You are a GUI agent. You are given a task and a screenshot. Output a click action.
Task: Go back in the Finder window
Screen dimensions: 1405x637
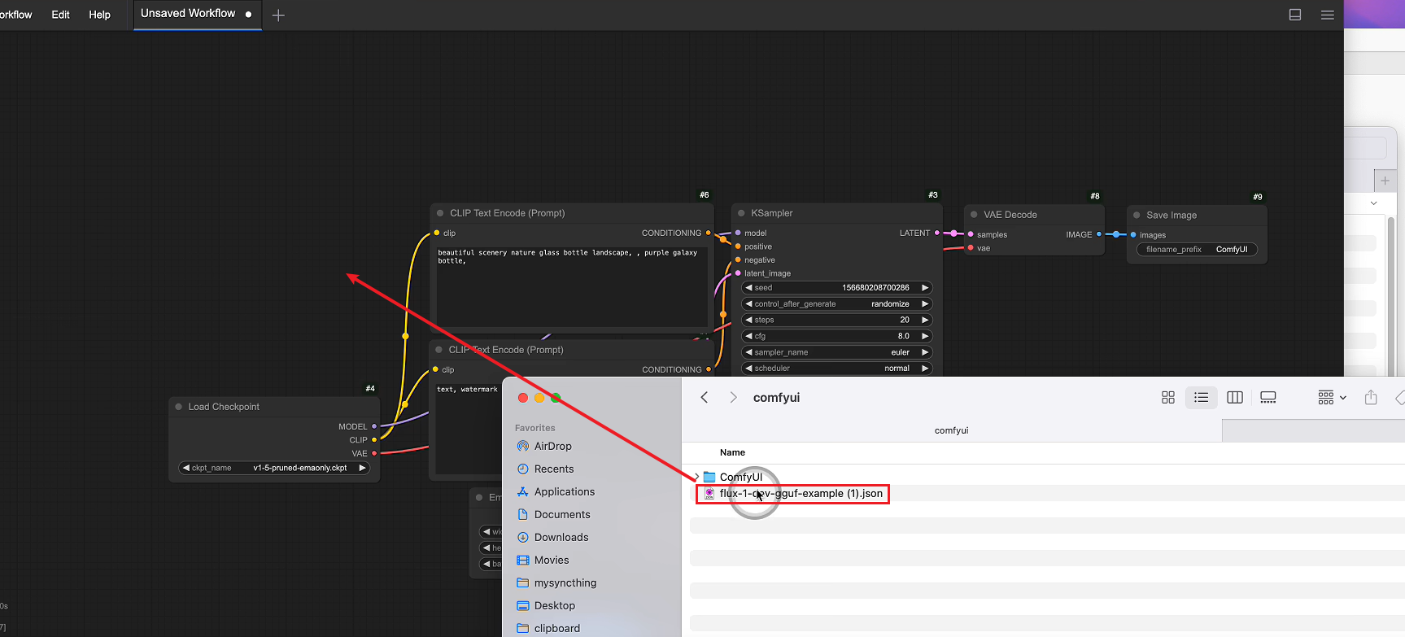[705, 398]
